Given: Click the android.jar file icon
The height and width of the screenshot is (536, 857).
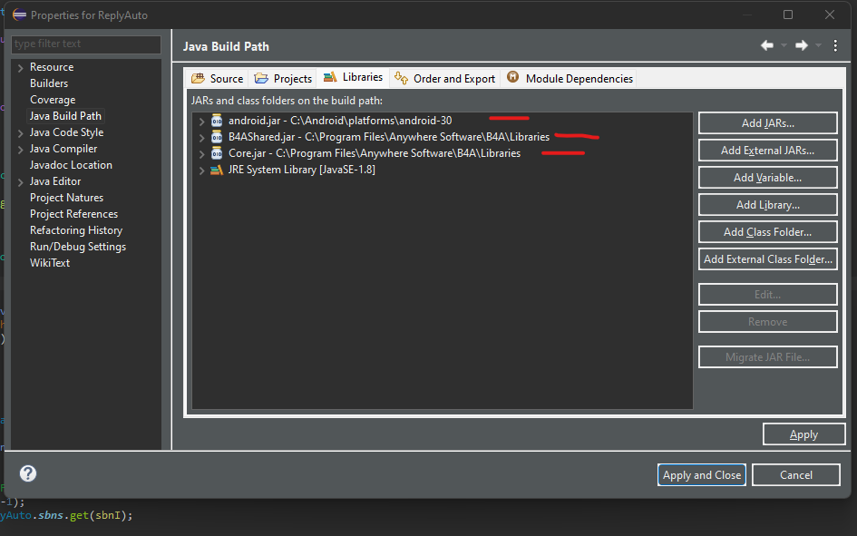Looking at the screenshot, I should click(x=217, y=121).
